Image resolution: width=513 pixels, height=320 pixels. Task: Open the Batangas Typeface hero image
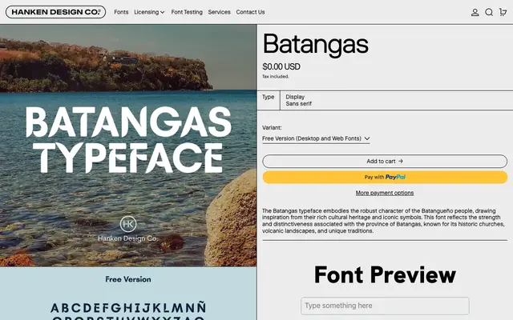click(128, 146)
